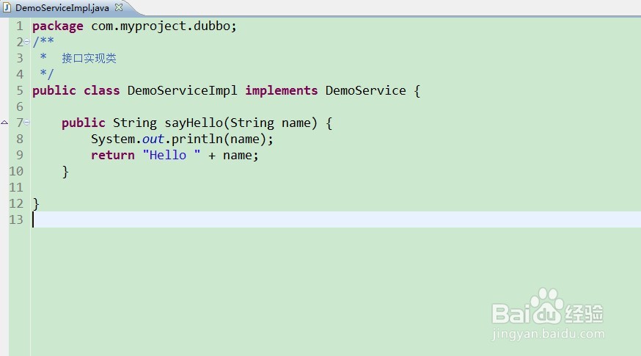Click the println call on line 8
The width and height of the screenshot is (641, 356).
(x=197, y=139)
